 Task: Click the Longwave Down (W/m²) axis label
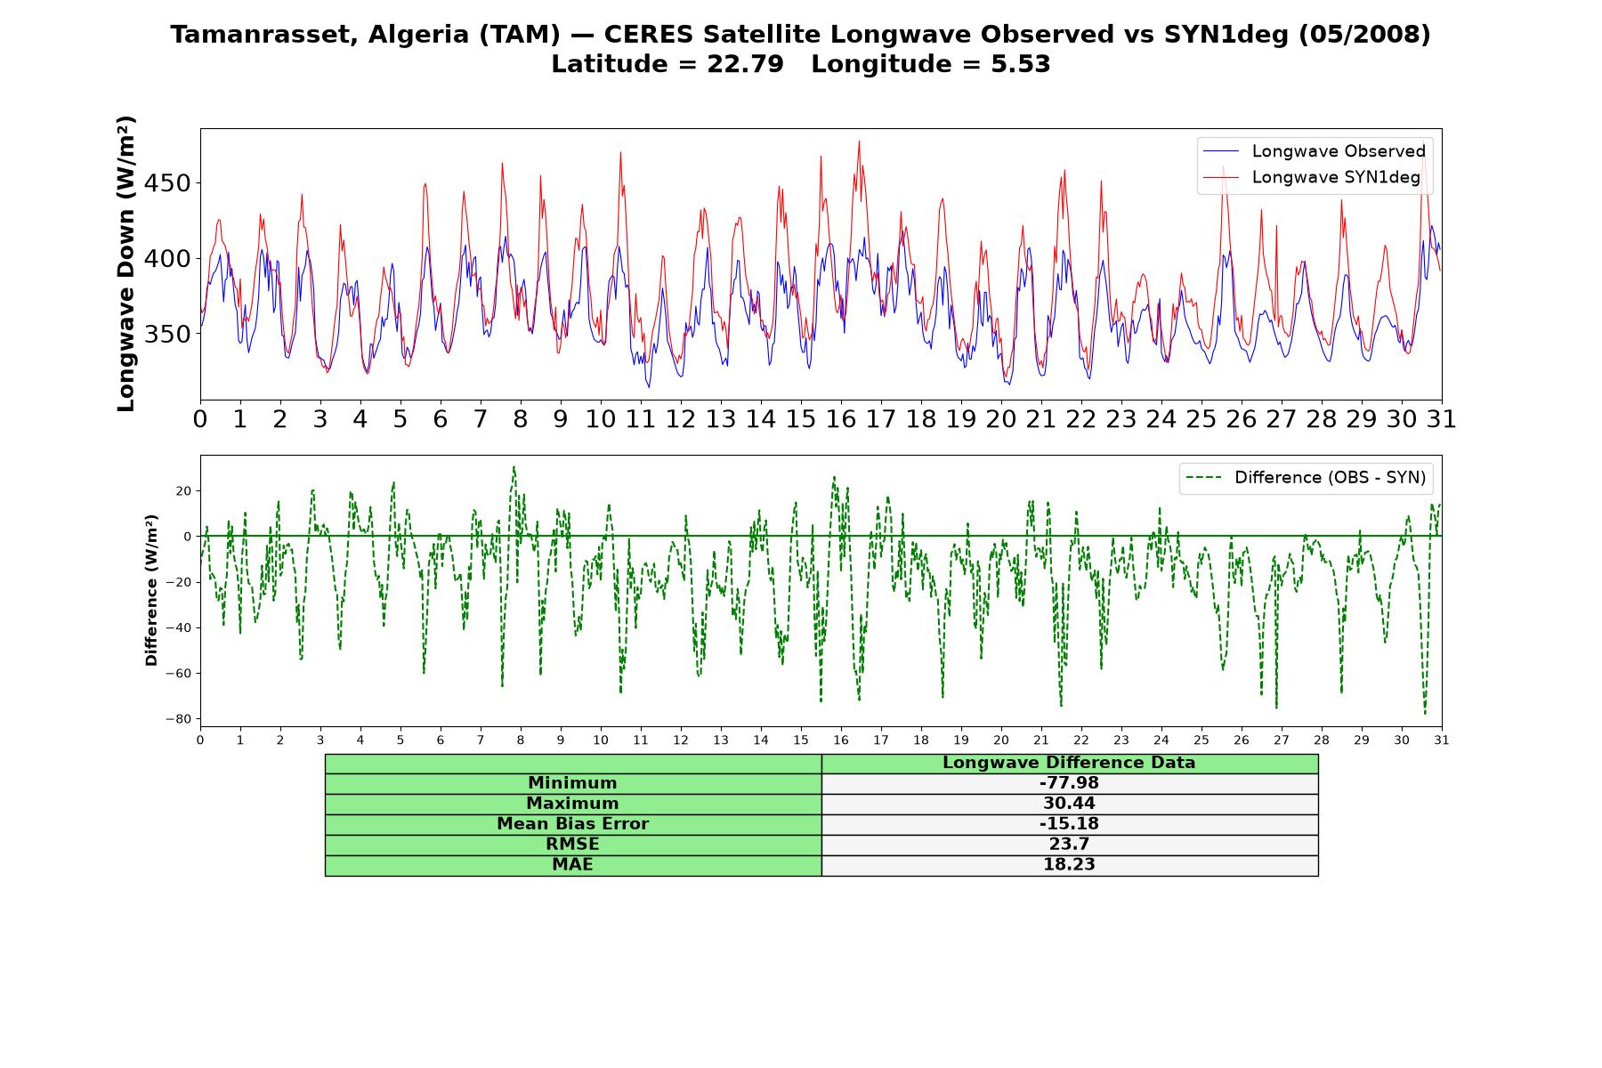[x=126, y=263]
